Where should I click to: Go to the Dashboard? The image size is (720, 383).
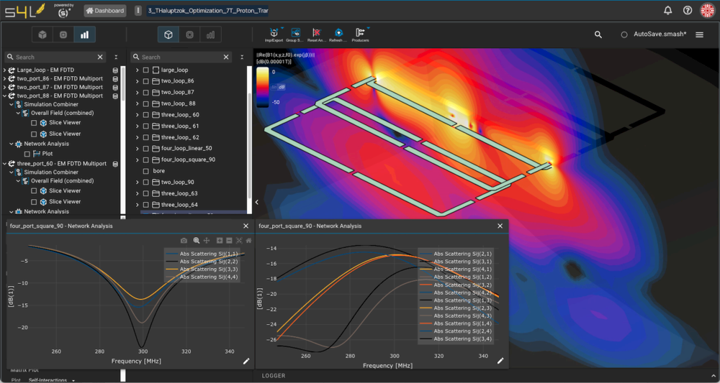tap(105, 11)
